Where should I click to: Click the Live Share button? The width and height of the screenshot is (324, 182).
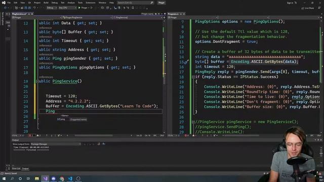pos(308,8)
